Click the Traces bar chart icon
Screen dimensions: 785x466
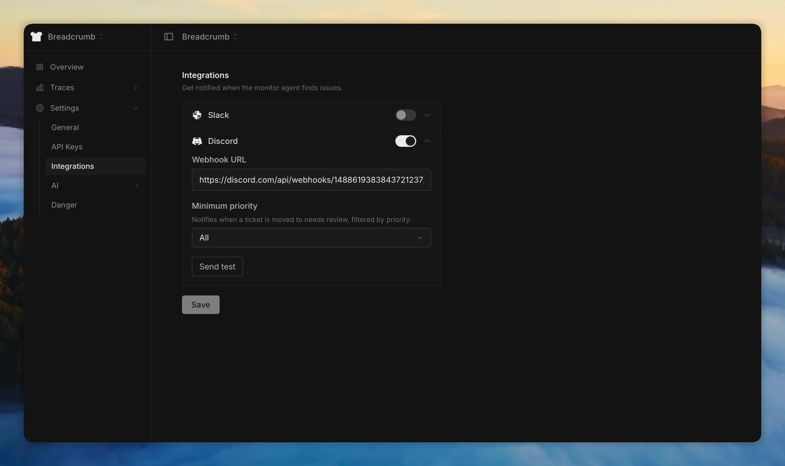[40, 87]
